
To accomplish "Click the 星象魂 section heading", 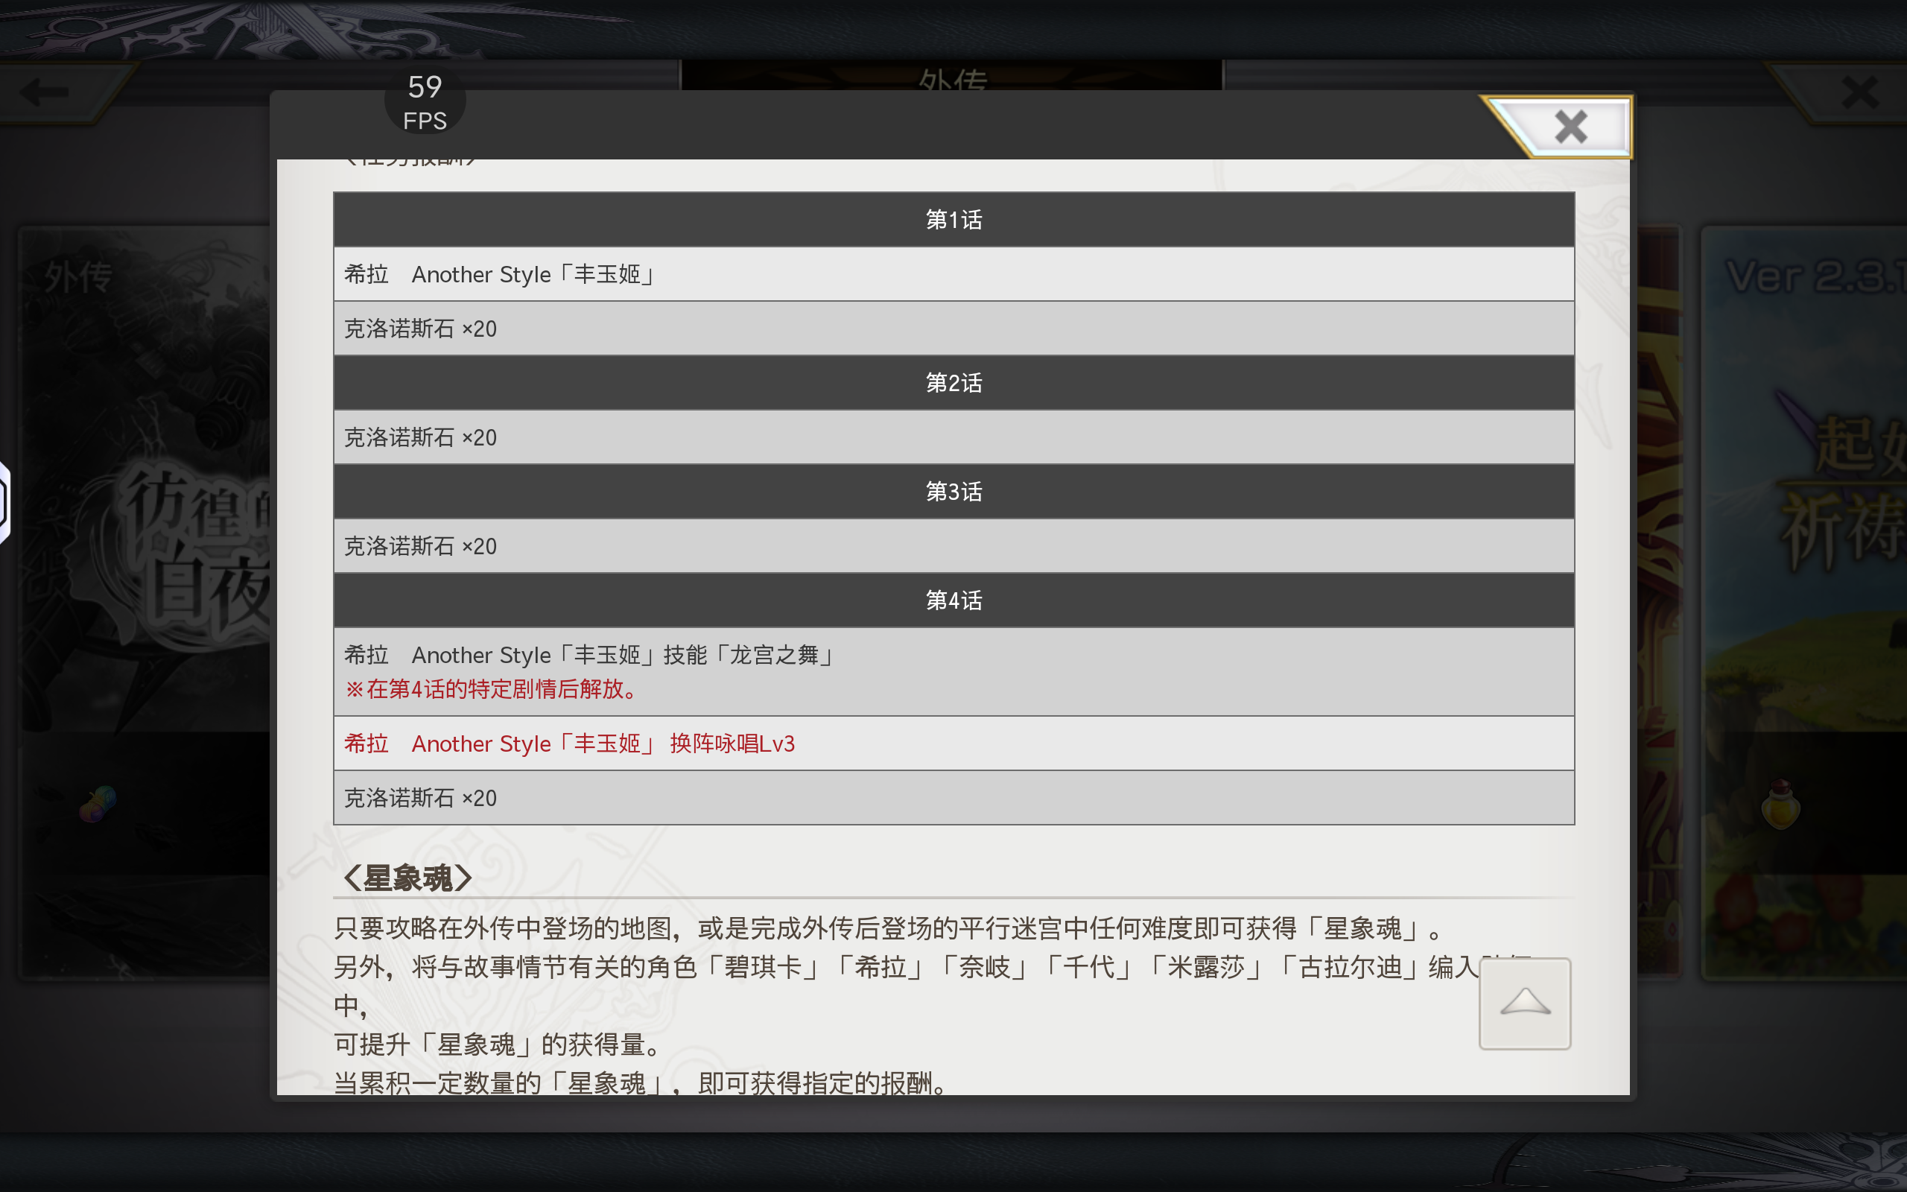I will [x=407, y=878].
